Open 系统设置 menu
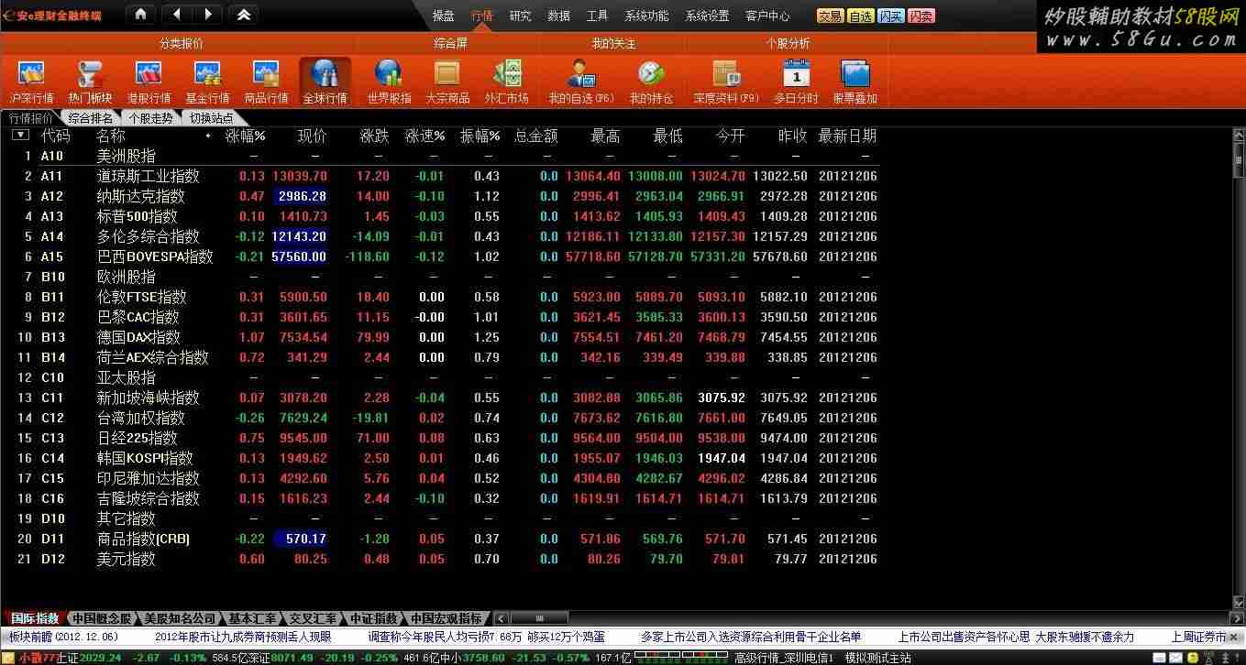Screen dimensions: 1246x665 coord(707,16)
